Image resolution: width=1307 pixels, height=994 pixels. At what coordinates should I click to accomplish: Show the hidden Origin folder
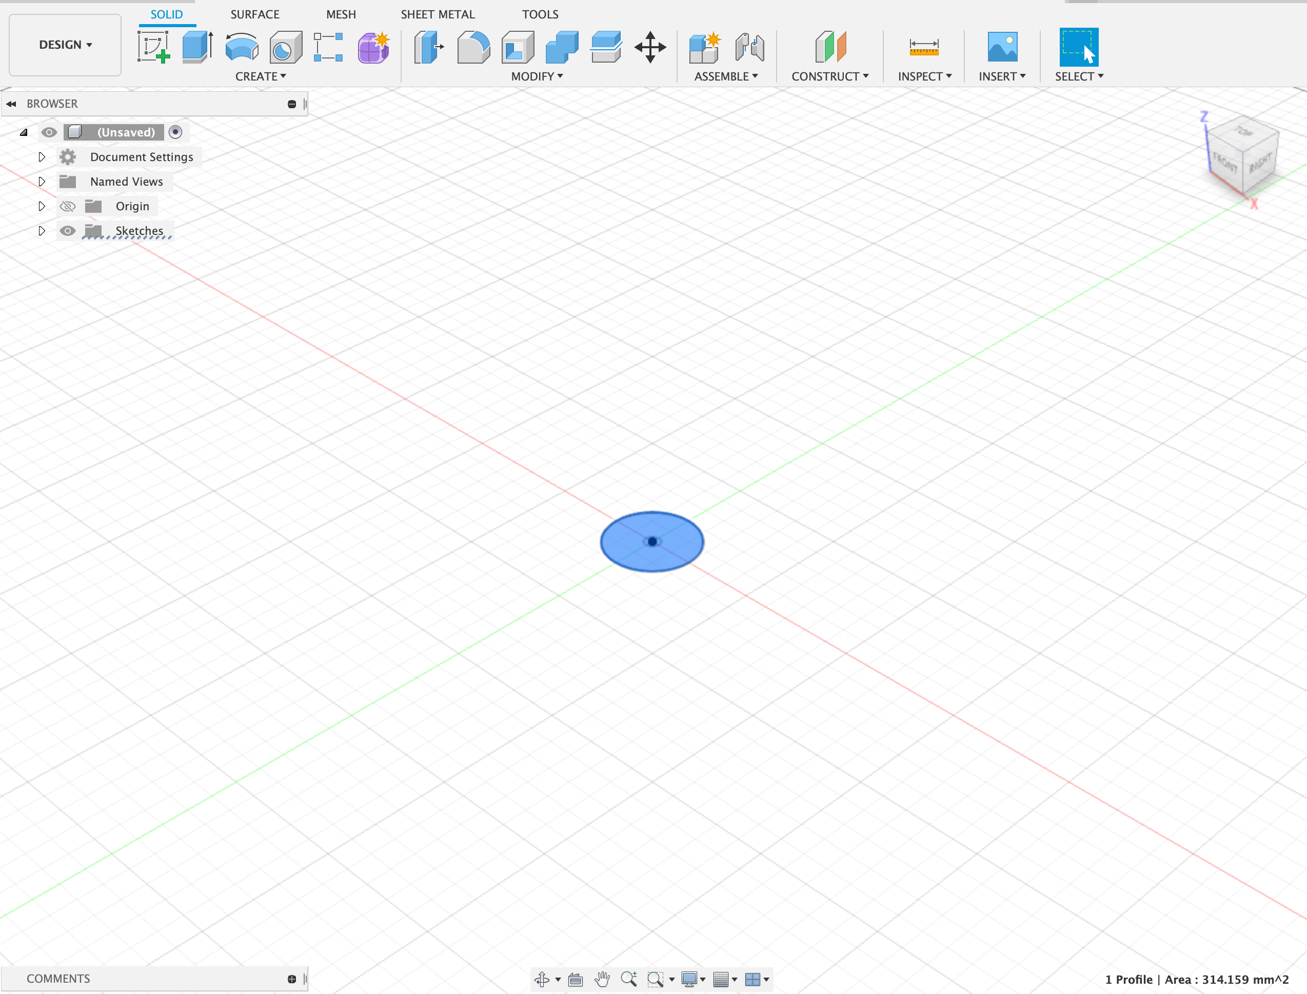67,206
